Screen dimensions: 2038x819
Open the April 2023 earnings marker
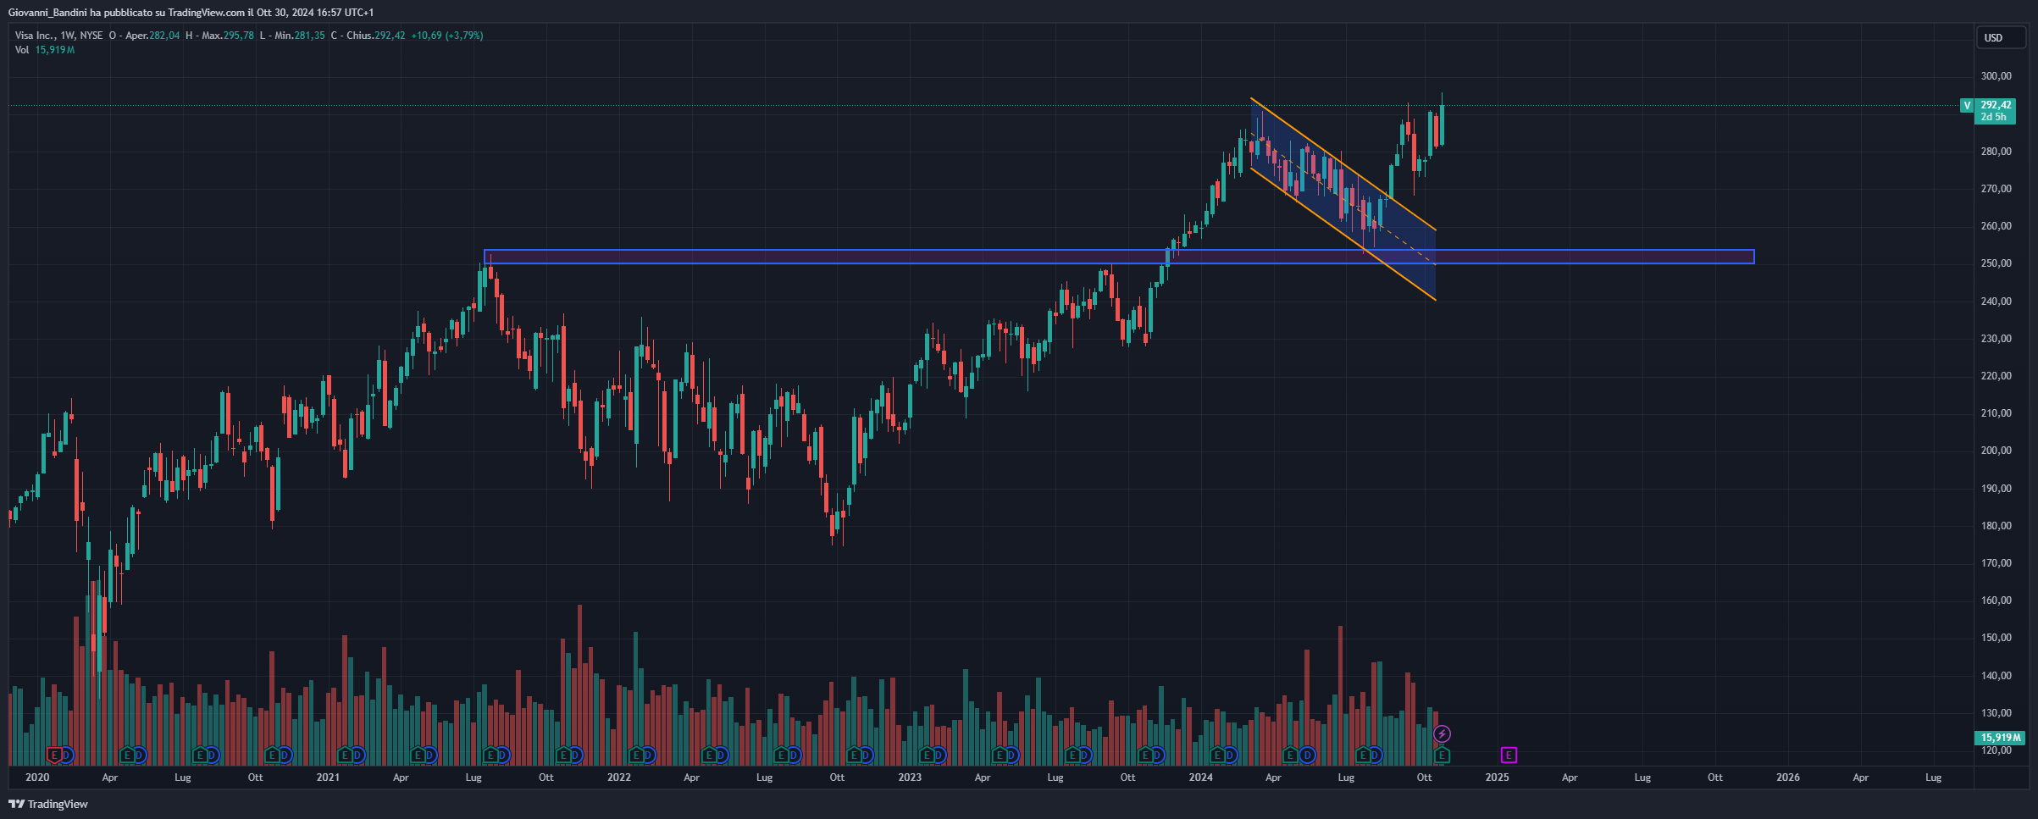point(1000,755)
